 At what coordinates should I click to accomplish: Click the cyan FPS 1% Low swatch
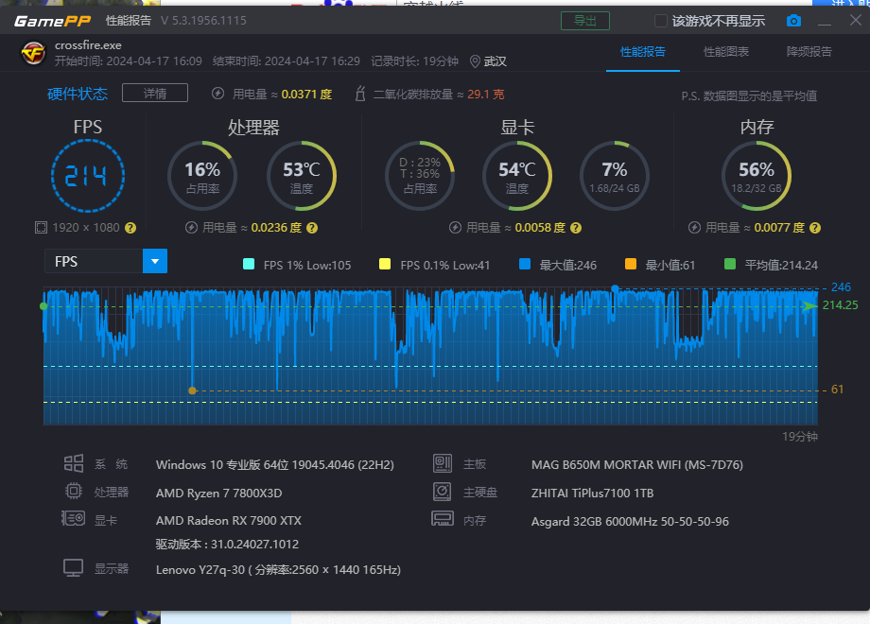(x=249, y=264)
